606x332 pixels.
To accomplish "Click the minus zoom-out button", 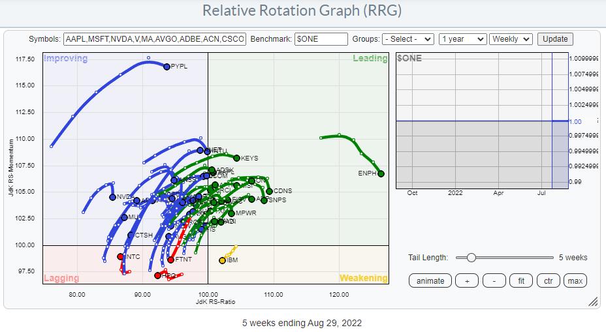I will (494, 281).
